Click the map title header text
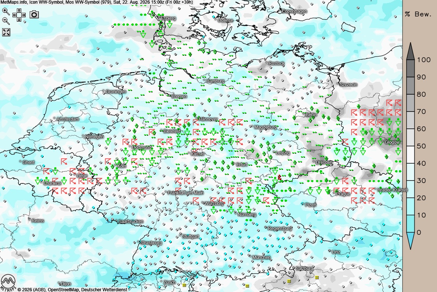The height and width of the screenshot is (292, 437). (97, 2)
